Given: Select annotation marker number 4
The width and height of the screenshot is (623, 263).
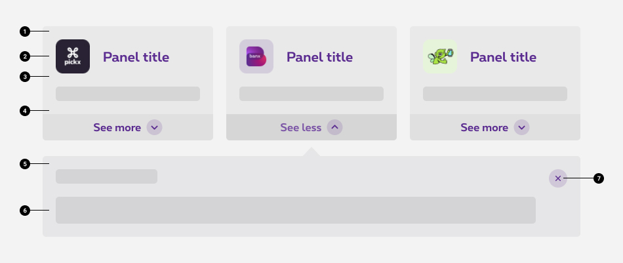Looking at the screenshot, I should 25,111.
